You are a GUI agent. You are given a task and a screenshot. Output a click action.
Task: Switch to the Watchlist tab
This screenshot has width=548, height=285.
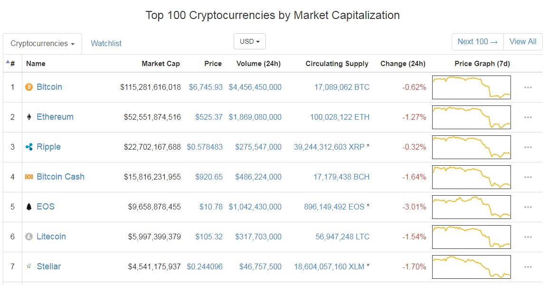106,44
